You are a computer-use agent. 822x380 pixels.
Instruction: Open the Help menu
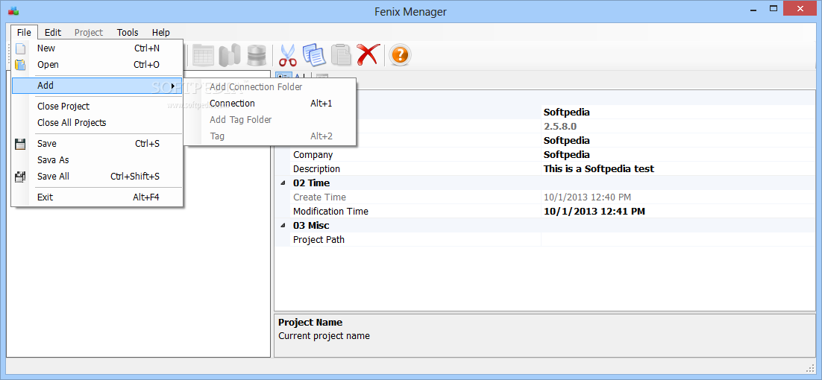(161, 33)
